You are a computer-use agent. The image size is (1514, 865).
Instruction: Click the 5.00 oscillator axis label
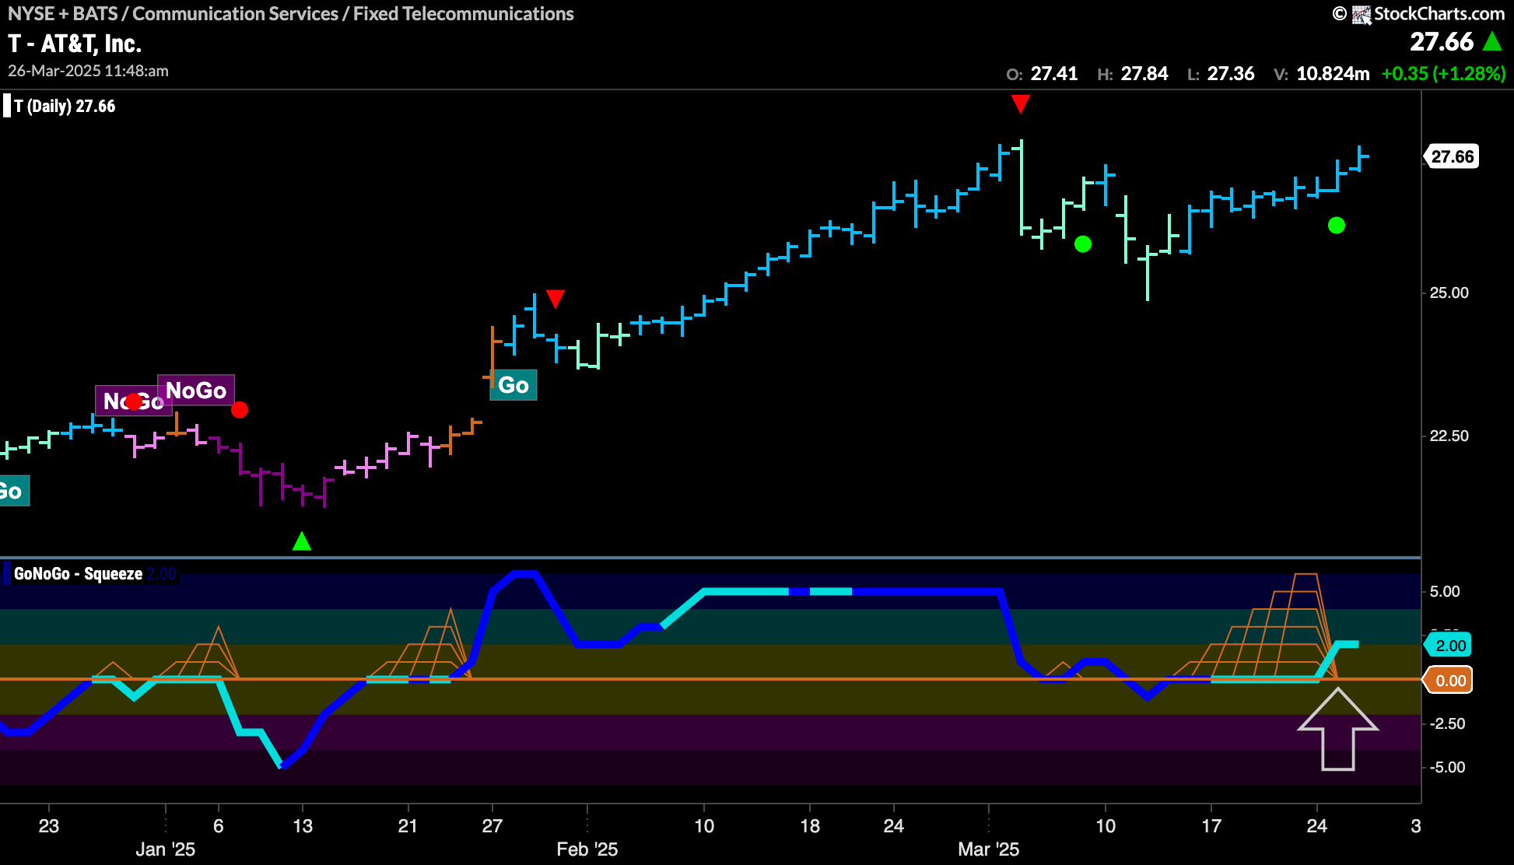tap(1445, 592)
